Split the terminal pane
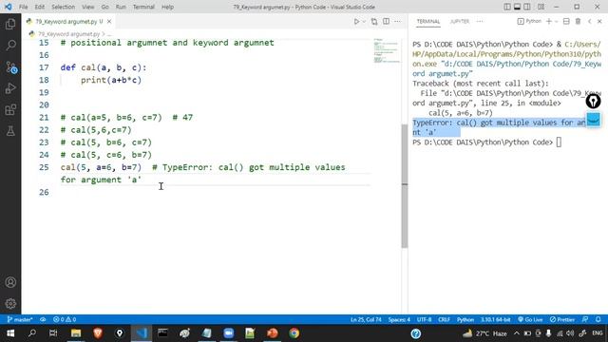 pos(566,22)
